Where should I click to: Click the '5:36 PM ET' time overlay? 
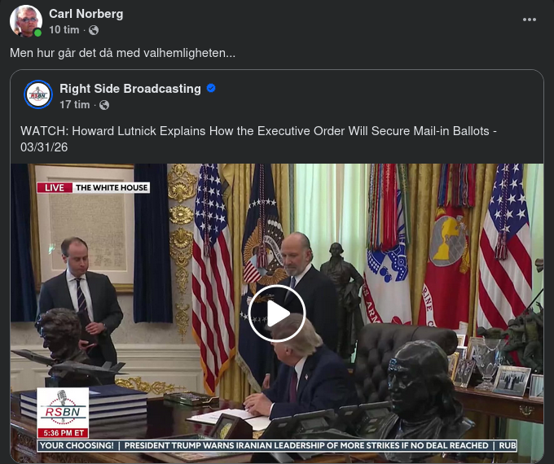click(x=63, y=433)
